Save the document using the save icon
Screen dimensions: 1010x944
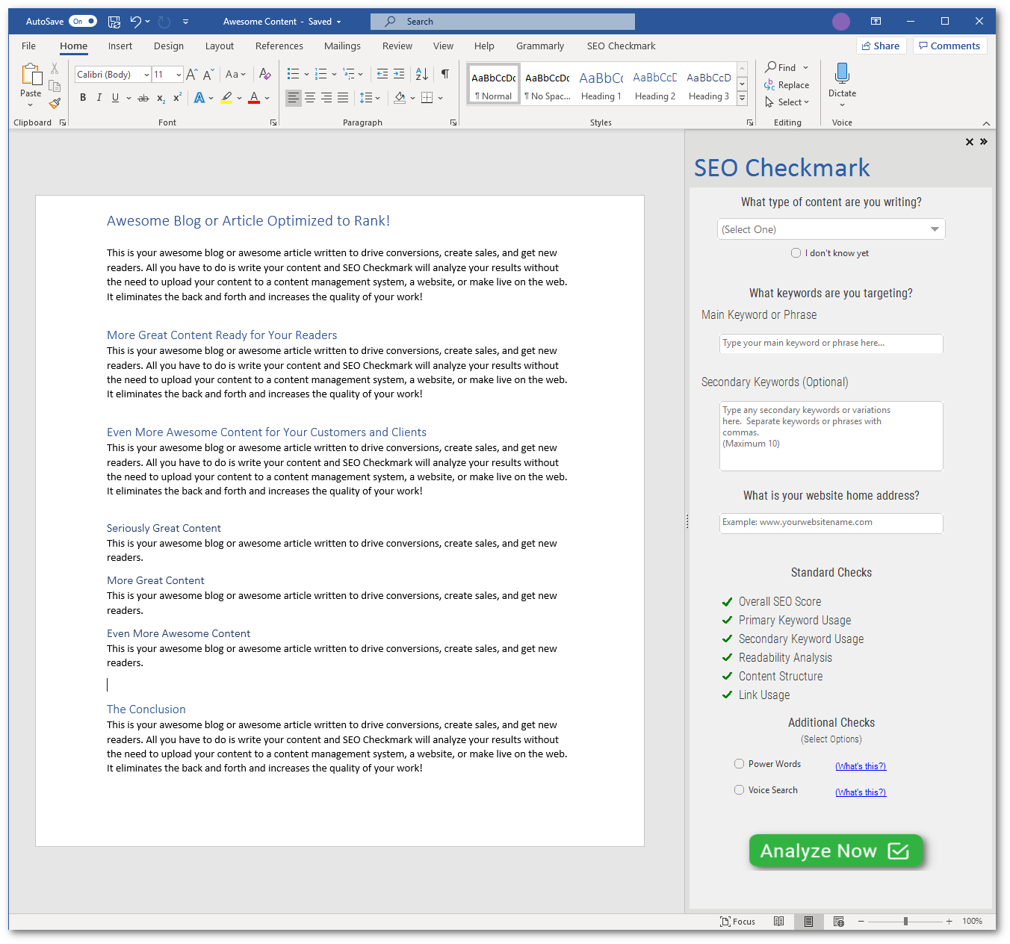click(114, 22)
